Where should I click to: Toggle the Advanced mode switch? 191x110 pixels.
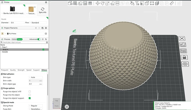(x=39, y=39)
